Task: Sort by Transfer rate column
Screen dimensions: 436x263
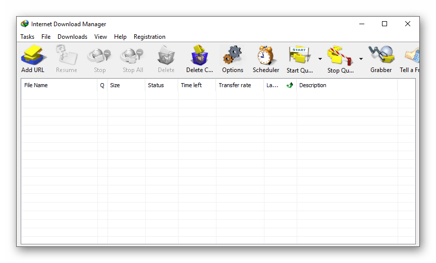Action: click(x=240, y=86)
